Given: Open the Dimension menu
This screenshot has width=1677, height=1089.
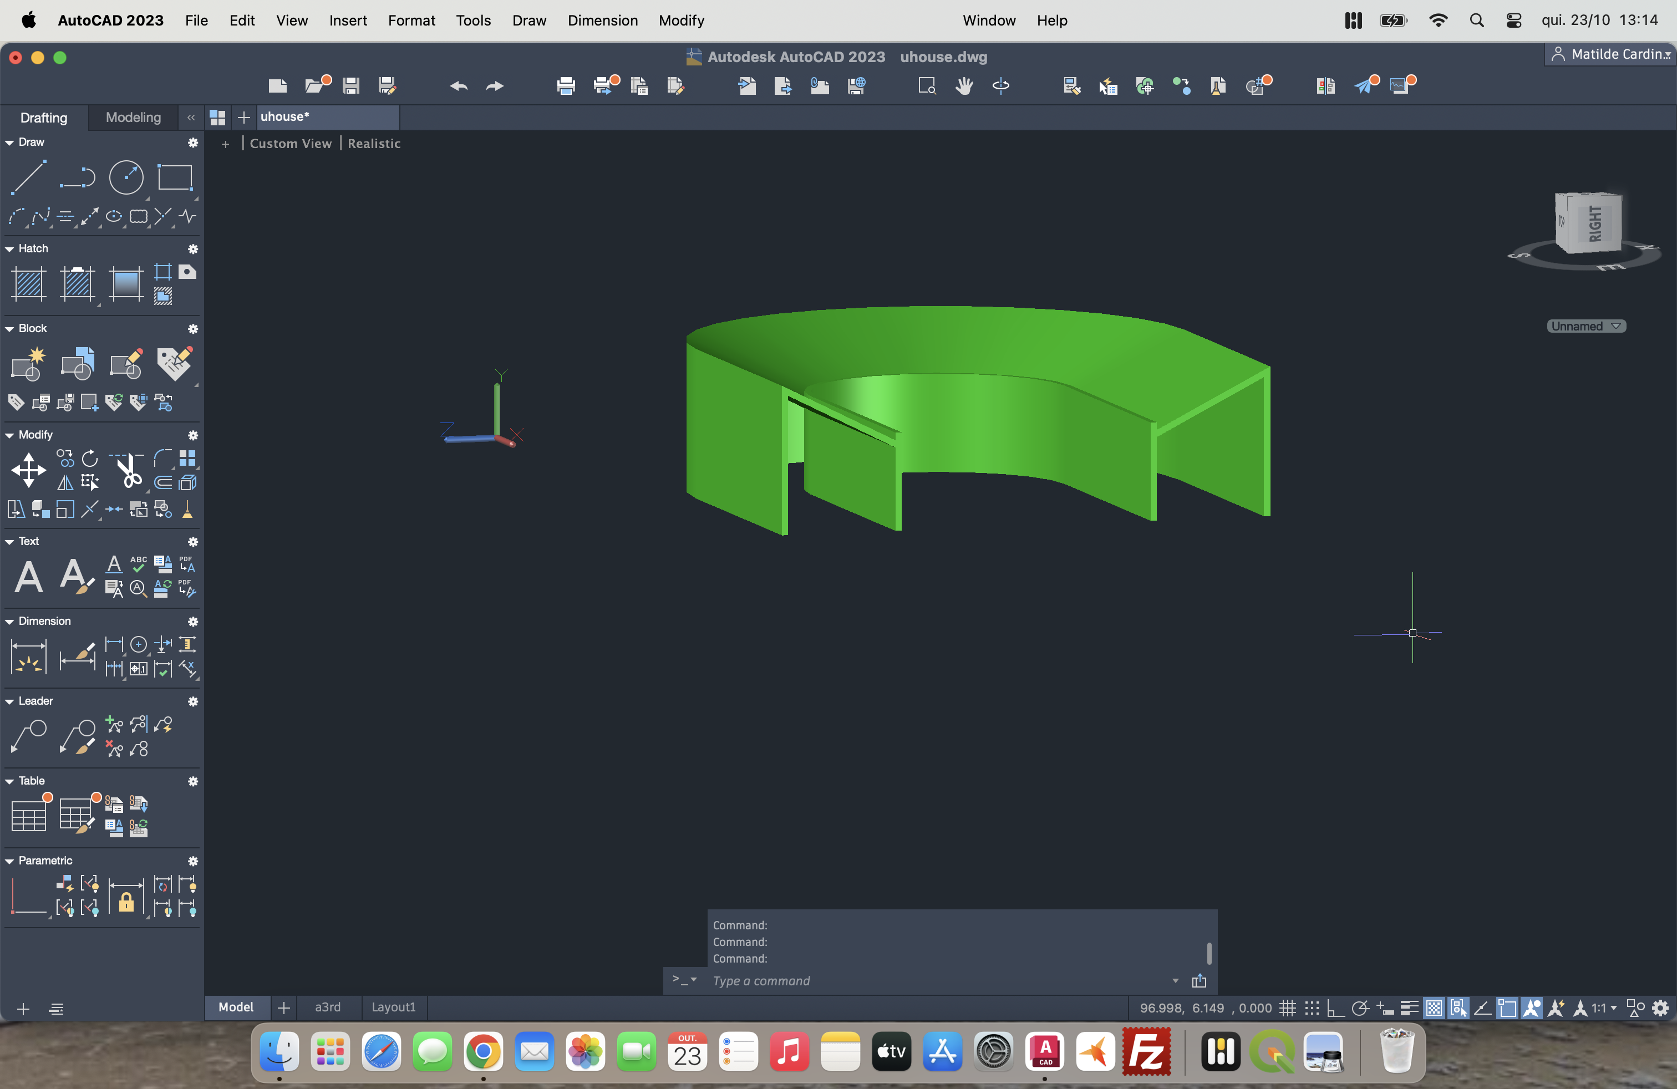Looking at the screenshot, I should click(602, 21).
